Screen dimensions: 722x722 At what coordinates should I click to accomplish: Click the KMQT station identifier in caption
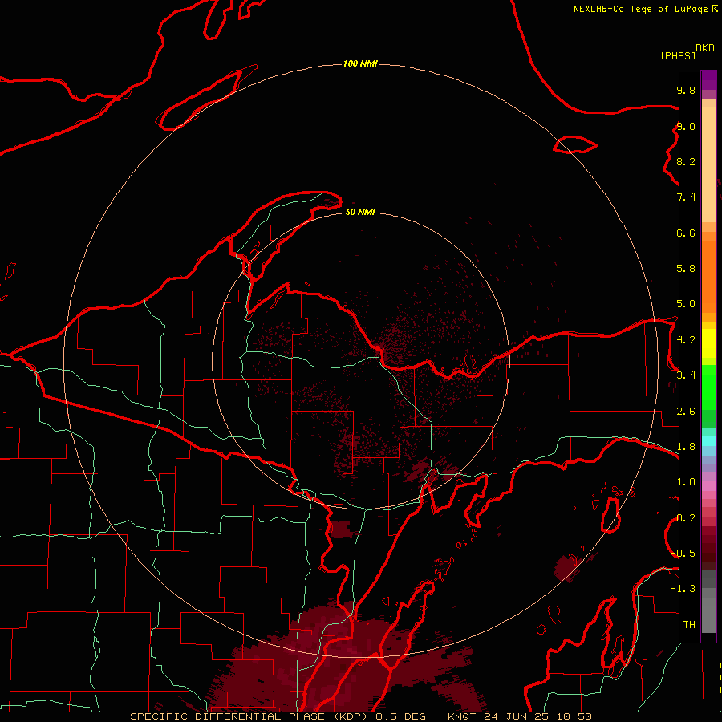(x=462, y=716)
